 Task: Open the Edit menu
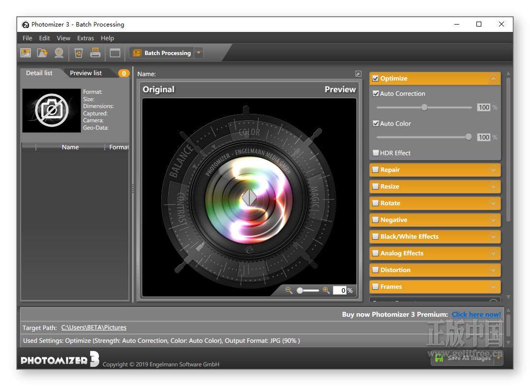(x=44, y=38)
